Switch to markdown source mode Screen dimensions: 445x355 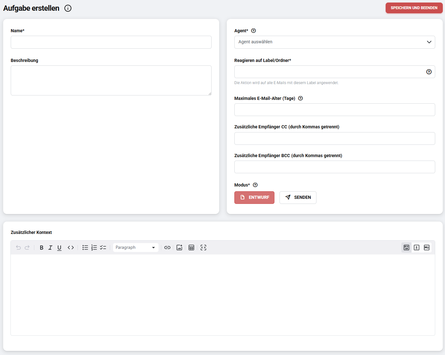click(427, 248)
